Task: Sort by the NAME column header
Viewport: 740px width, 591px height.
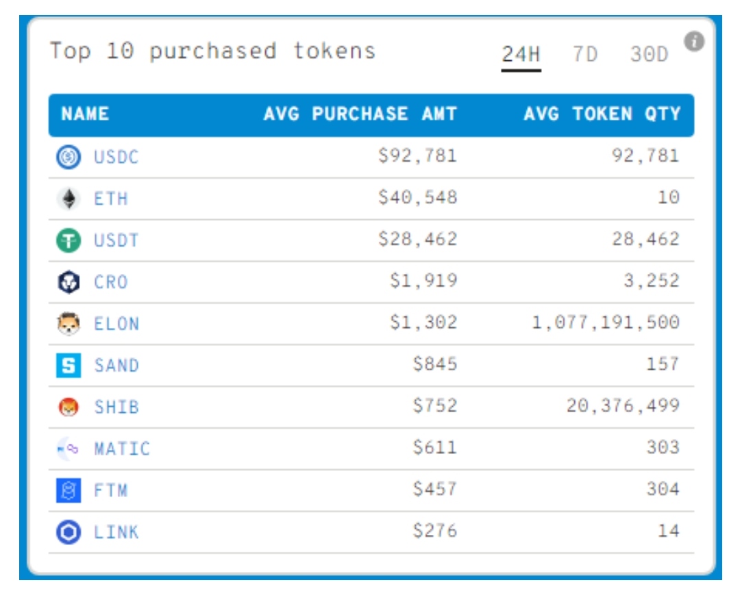Action: [x=85, y=114]
